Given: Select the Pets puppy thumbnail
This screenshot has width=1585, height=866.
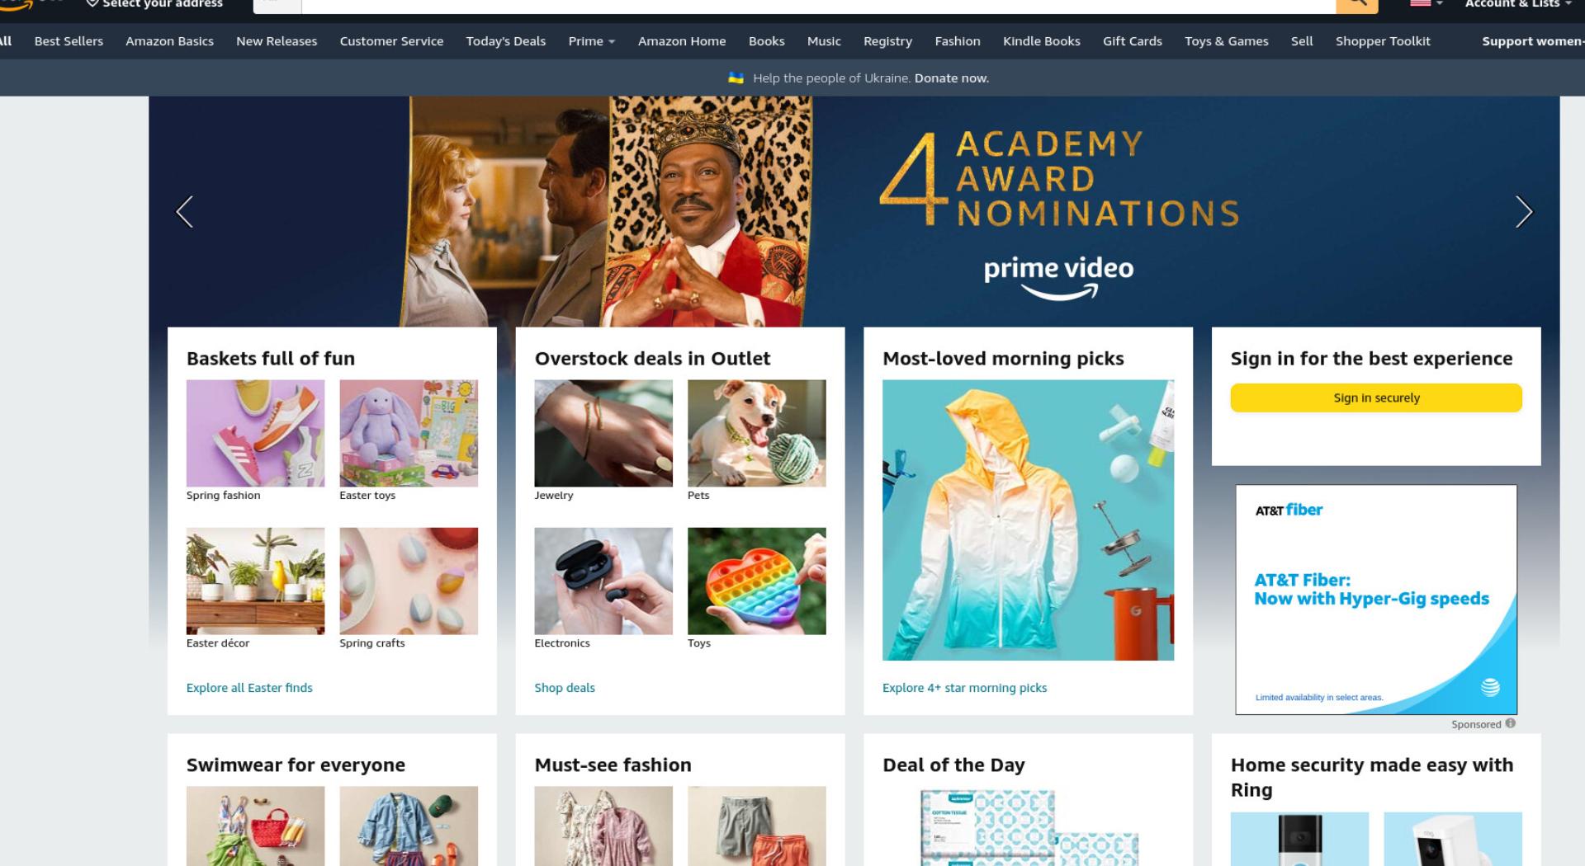Looking at the screenshot, I should [756, 433].
